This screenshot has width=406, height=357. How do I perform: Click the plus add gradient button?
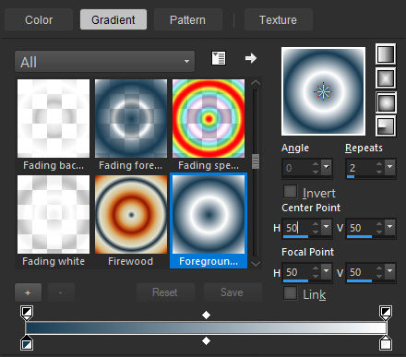click(x=28, y=292)
